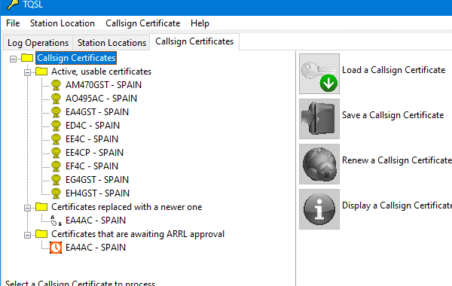Image resolution: width=452 pixels, height=286 pixels.
Task: Click the Load a Callsign Certificate key icon
Action: click(319, 74)
